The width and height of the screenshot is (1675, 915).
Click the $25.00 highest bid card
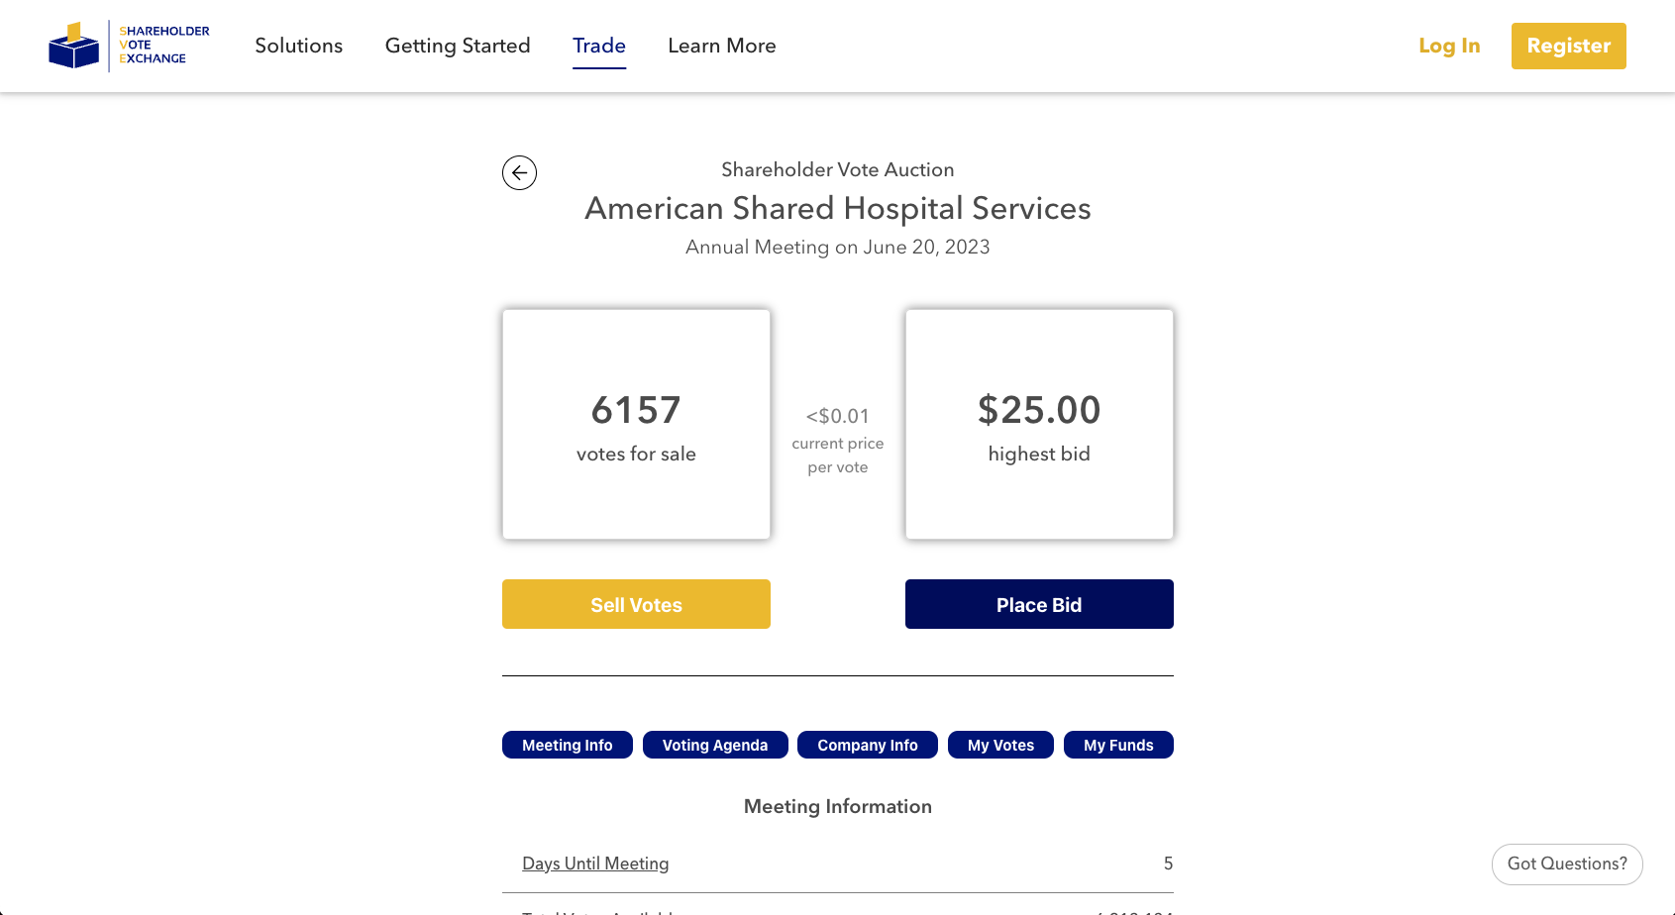tap(1039, 424)
